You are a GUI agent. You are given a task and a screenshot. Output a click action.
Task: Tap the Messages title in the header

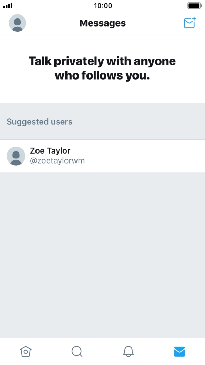[103, 23]
